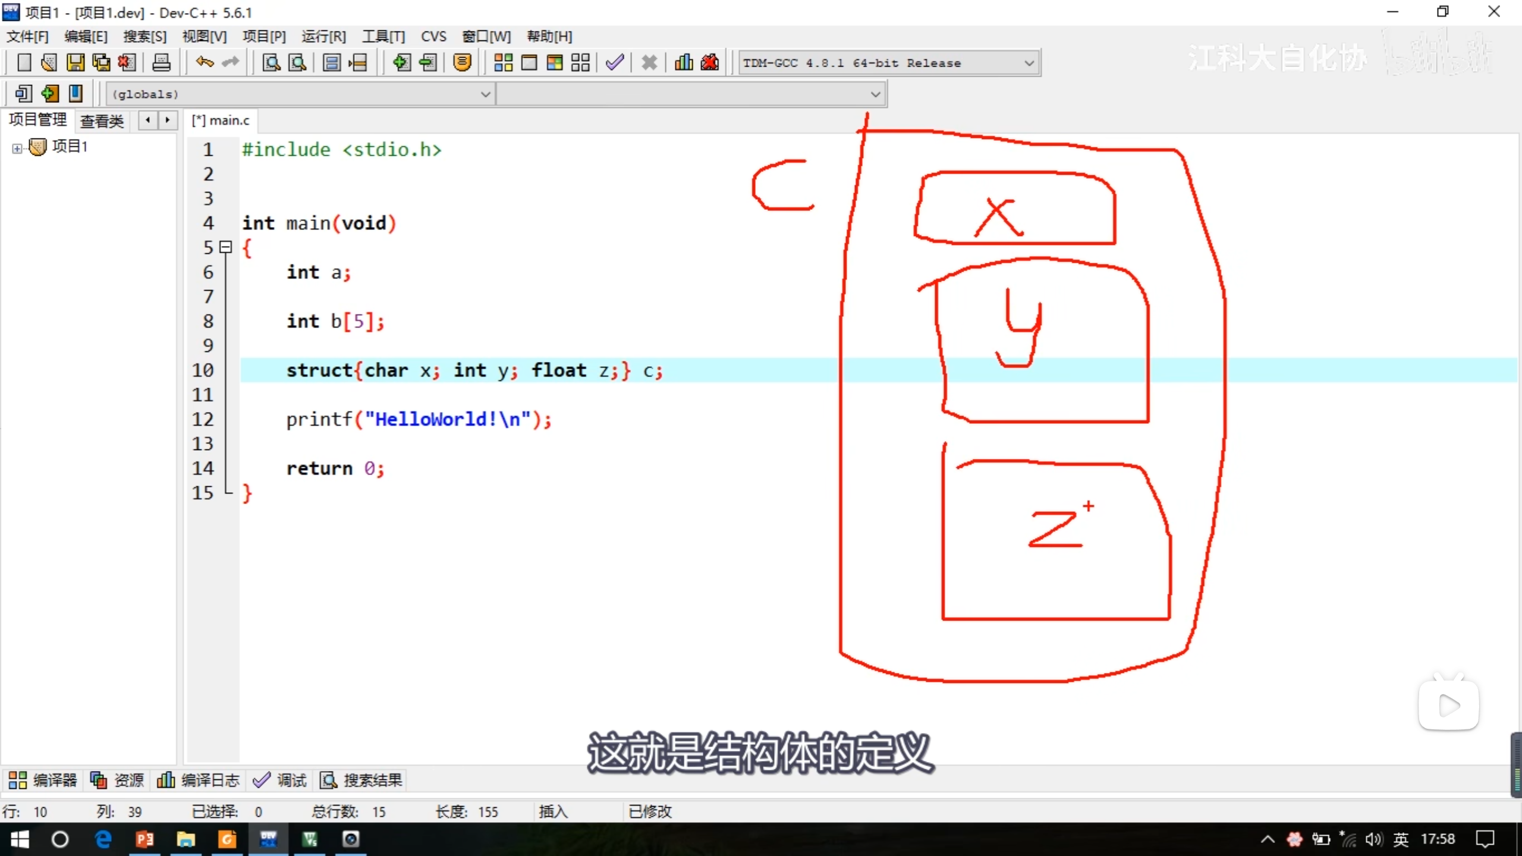Click the right tab scroll arrow
Viewport: 1522px width, 856px height.
point(168,121)
